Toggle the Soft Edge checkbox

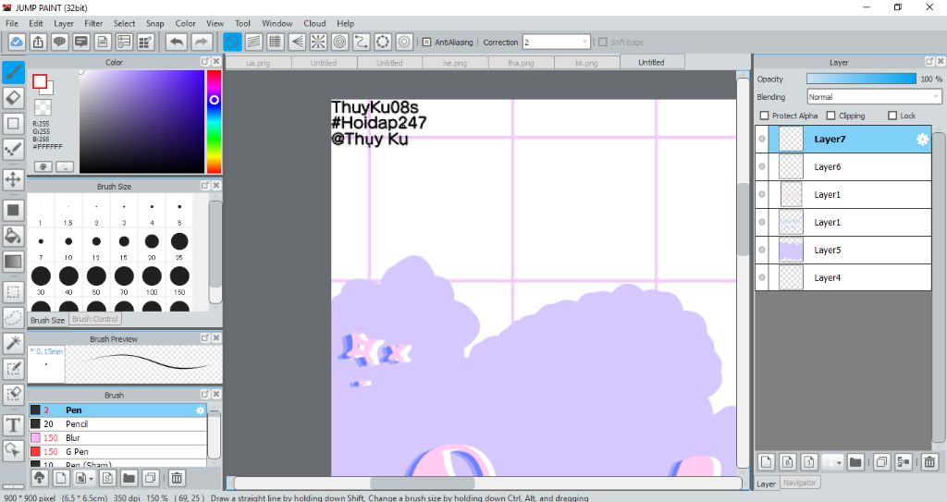[603, 43]
